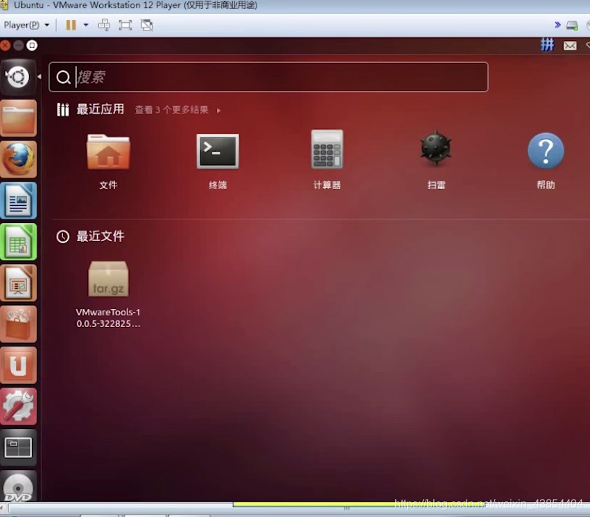
Task: Toggle Unity mode in VMware toolbar
Action: pyautogui.click(x=146, y=25)
